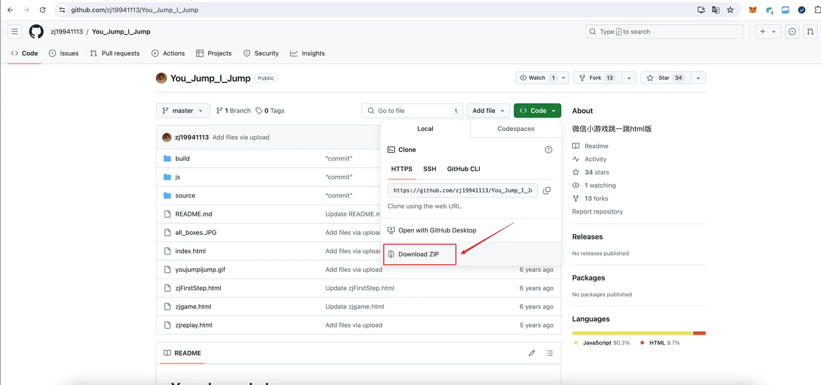Open the create new plus dropdown

(768, 32)
